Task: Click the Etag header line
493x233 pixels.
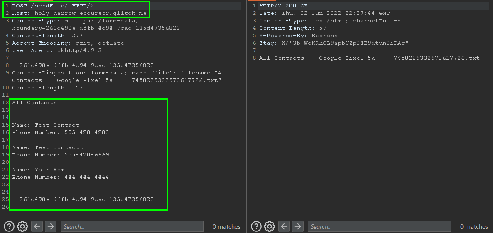Action: click(x=334, y=43)
